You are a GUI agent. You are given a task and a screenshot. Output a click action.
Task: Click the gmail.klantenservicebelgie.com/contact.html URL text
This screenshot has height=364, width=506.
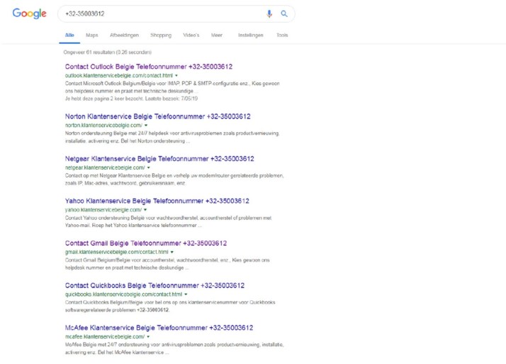116,253
